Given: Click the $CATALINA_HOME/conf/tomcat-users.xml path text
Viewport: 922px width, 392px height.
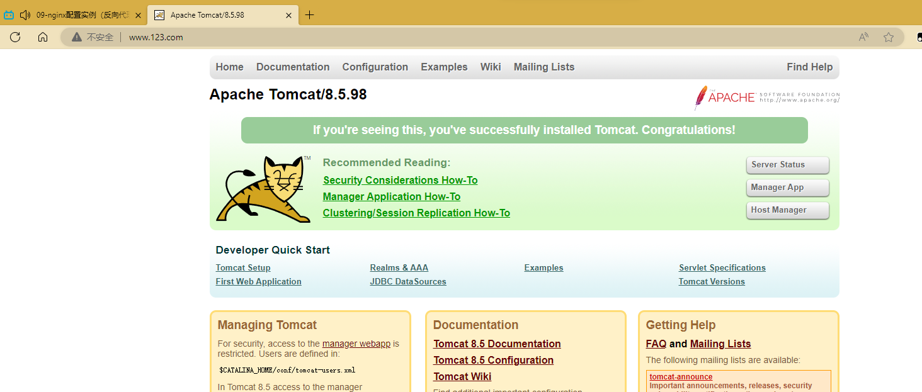Looking at the screenshot, I should 287,370.
